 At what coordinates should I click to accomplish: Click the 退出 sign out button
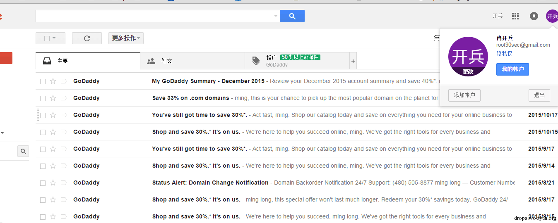(539, 95)
